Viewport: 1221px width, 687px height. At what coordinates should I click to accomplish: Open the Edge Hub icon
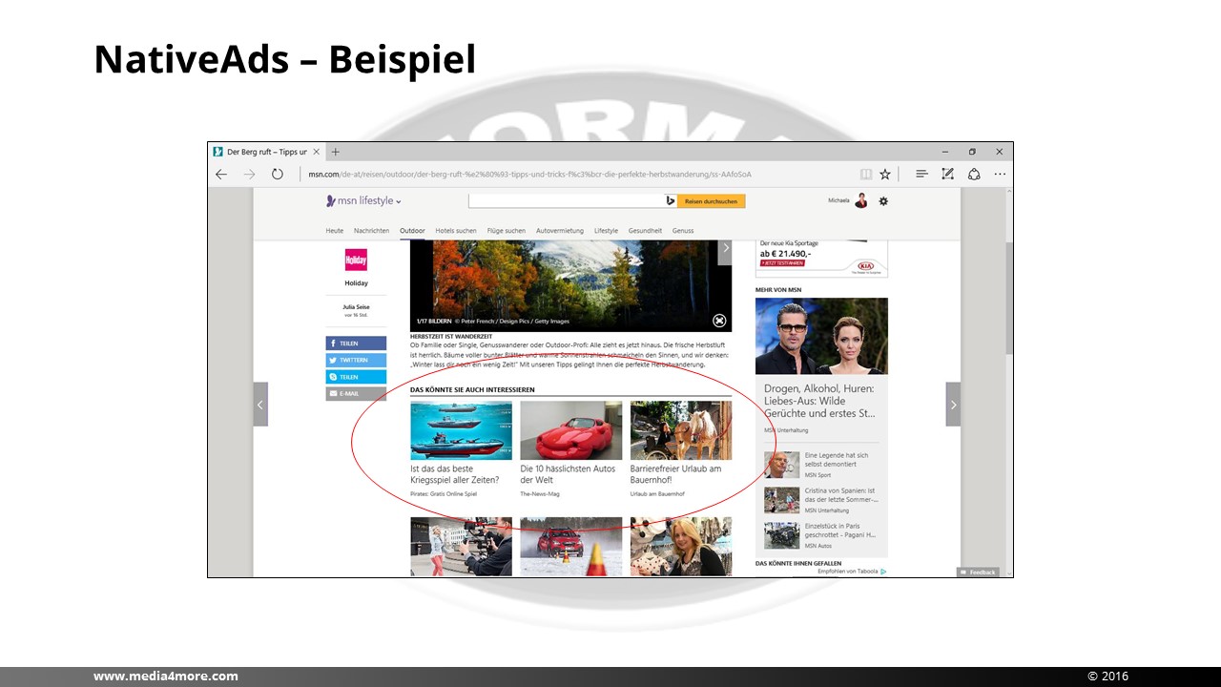coord(921,175)
